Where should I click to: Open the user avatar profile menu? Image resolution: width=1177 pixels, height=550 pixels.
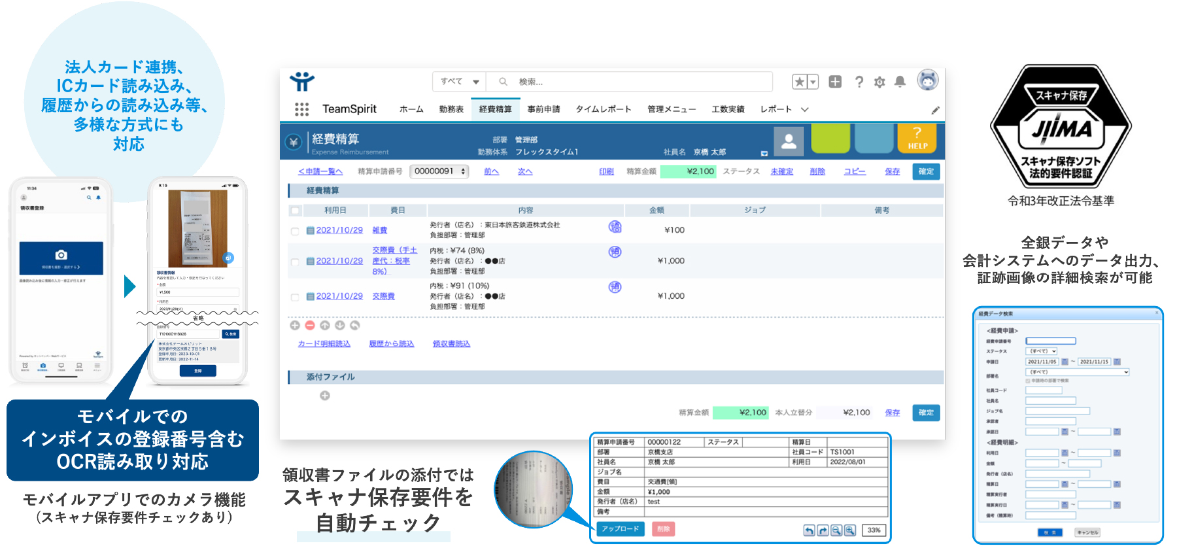[x=928, y=80]
